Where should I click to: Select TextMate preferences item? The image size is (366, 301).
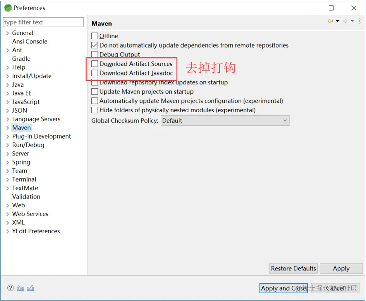coord(25,188)
